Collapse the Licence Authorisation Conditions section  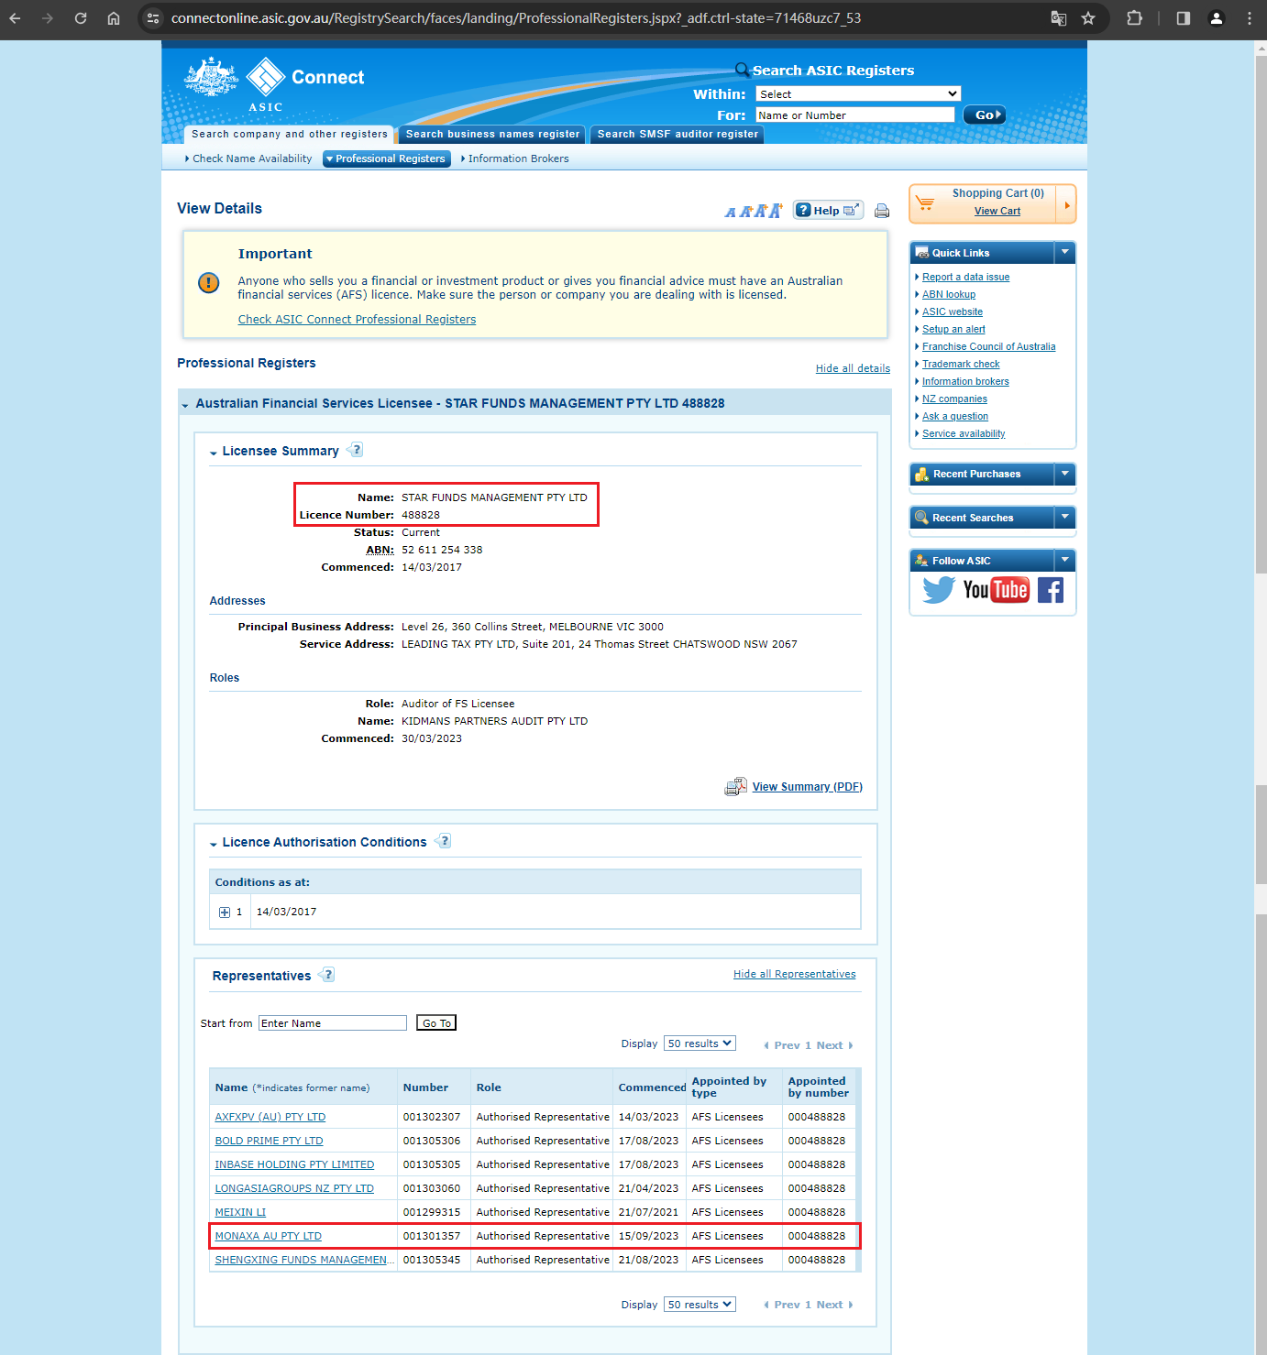pos(214,844)
